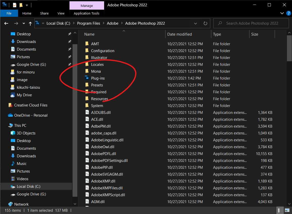Select Program Files in address breadcrumb
292x214 pixels.
click(88, 23)
